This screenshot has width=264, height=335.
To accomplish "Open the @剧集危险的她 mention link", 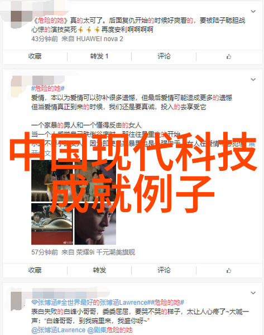I will click(110, 330).
